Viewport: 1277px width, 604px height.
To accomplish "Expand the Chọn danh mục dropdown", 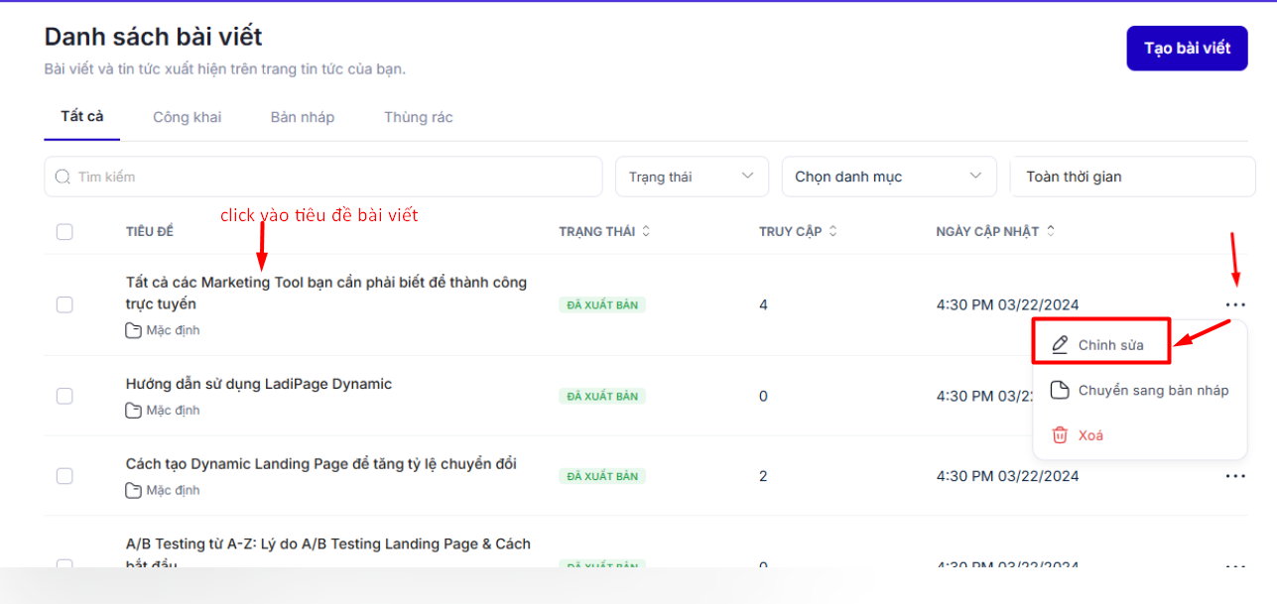I will [x=889, y=177].
